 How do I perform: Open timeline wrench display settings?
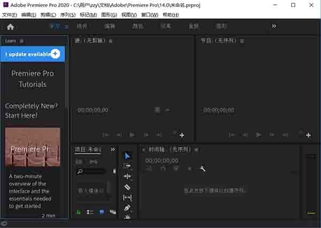click(202, 169)
